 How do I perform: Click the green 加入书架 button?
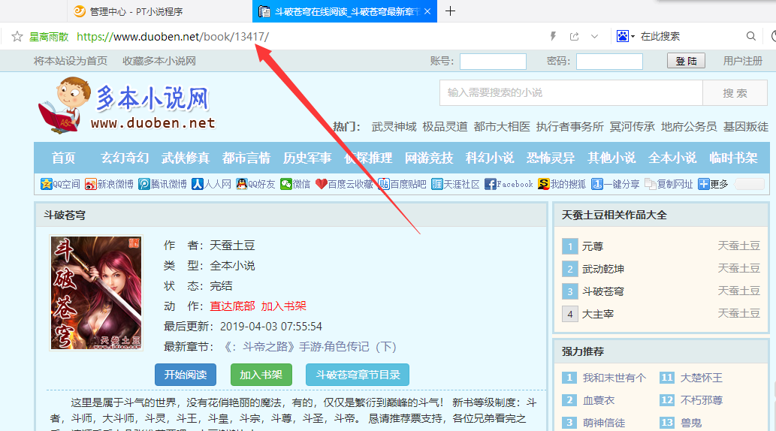coord(261,375)
